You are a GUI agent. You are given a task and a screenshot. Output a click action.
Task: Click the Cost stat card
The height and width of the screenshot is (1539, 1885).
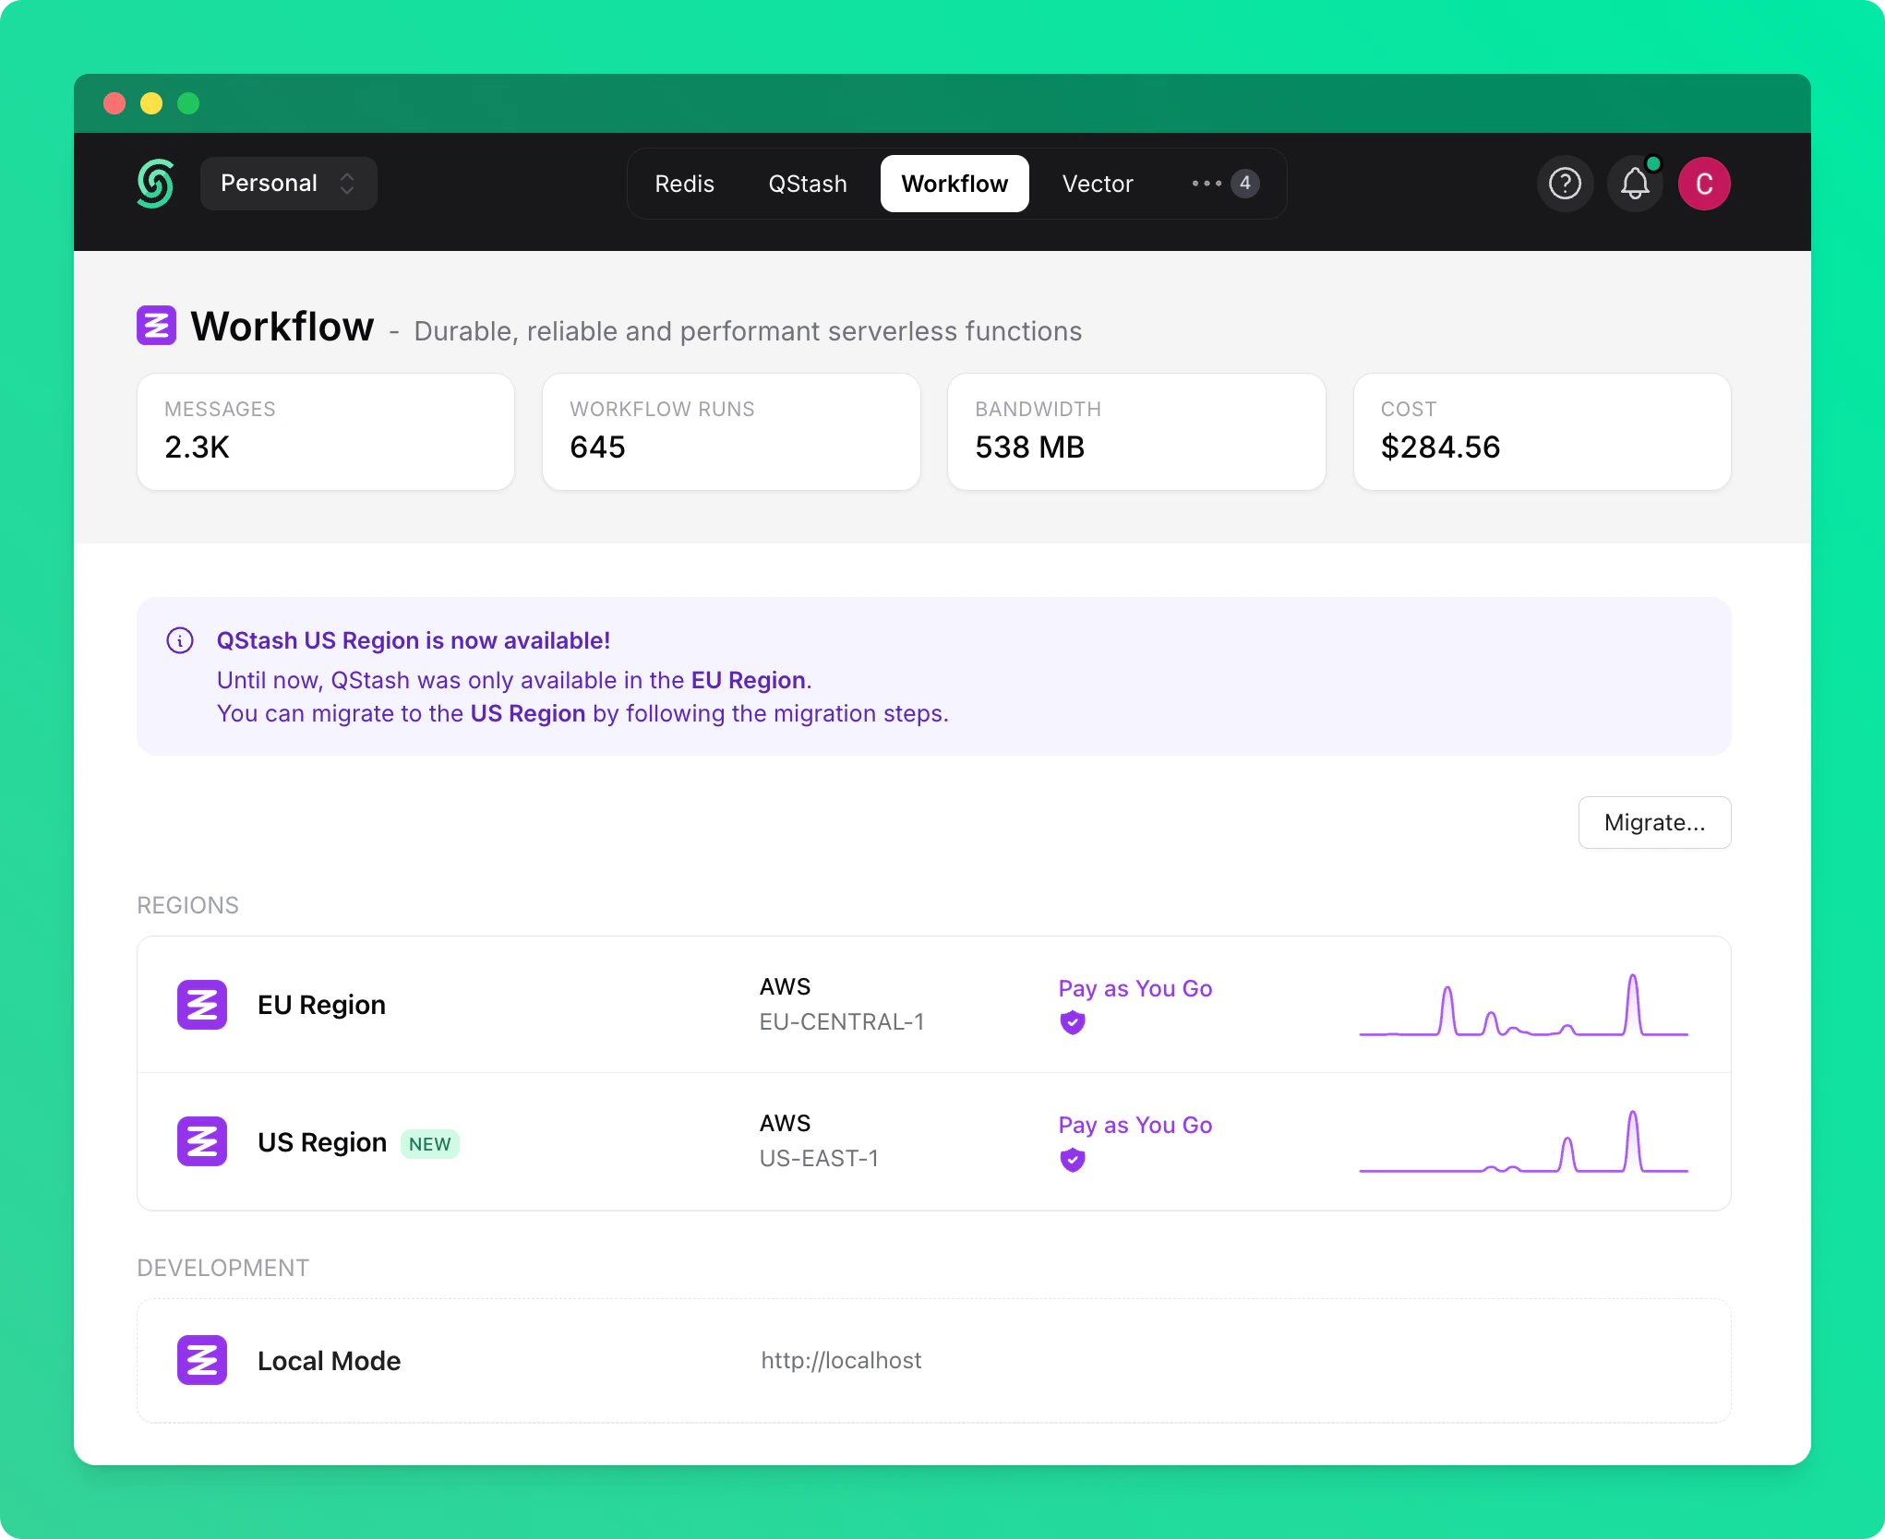(x=1541, y=432)
